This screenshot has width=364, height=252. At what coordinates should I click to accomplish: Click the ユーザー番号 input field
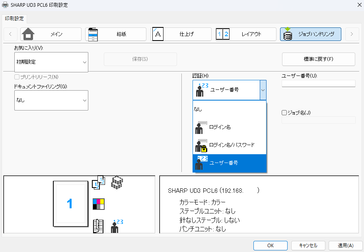[x=319, y=83]
